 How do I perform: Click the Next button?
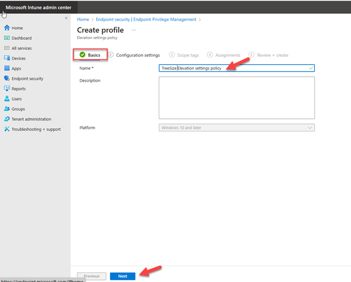[x=123, y=276]
